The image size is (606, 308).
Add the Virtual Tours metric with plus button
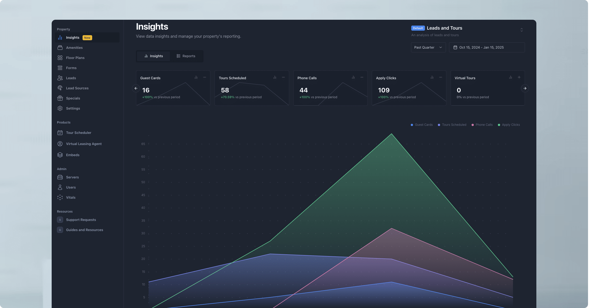[519, 77]
